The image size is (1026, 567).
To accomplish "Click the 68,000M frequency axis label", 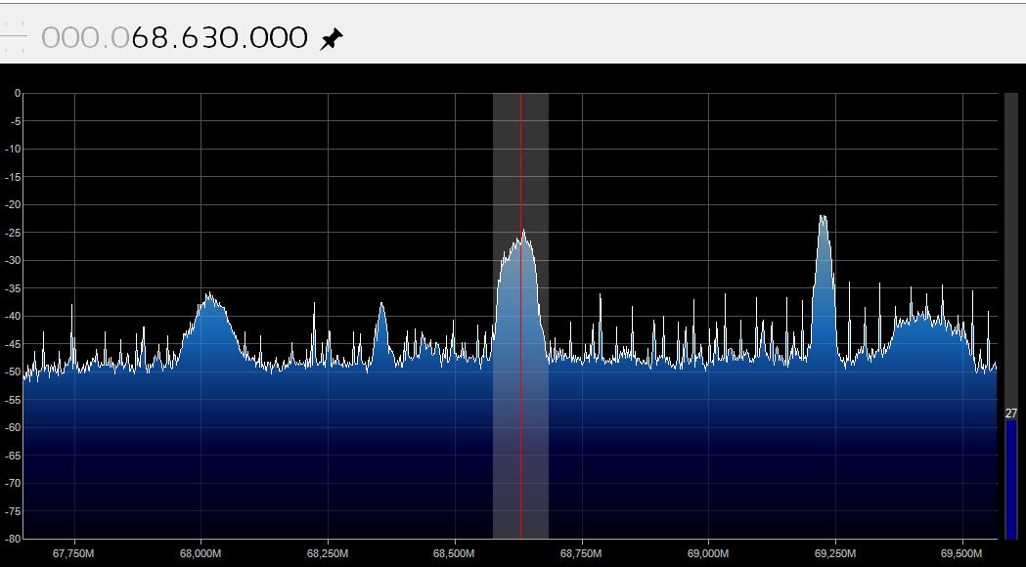I will tap(201, 554).
